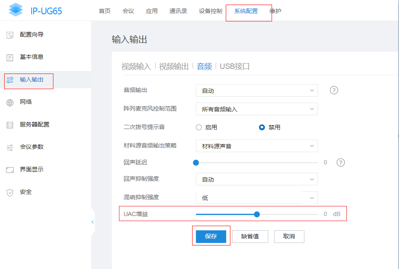Viewport: 399px width, 269px height.
Task: Open help for 回声延迟
Action: click(341, 162)
